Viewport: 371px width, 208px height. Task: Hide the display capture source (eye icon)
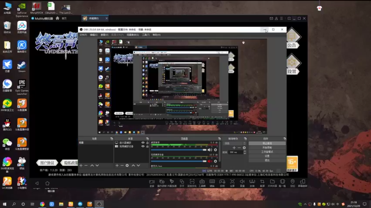click(x=143, y=143)
